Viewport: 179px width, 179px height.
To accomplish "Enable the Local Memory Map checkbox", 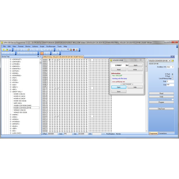I will point(173,78).
